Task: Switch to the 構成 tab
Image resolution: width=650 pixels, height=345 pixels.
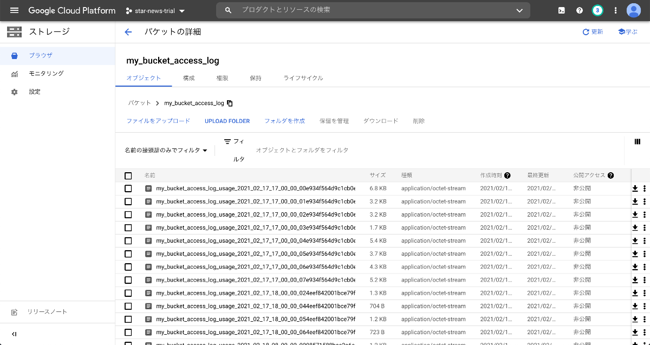Action: 188,78
